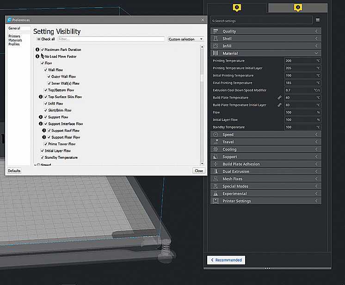The width and height of the screenshot is (345, 285).
Task: Toggle Skirt/Brim Flow checkbox
Action: [45, 110]
